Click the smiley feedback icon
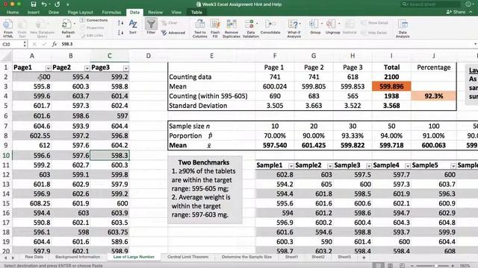Screen dimensions: 478x268 coord(468,4)
